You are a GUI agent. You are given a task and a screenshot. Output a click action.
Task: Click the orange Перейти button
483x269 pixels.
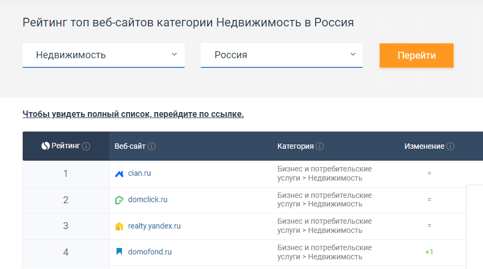point(417,56)
